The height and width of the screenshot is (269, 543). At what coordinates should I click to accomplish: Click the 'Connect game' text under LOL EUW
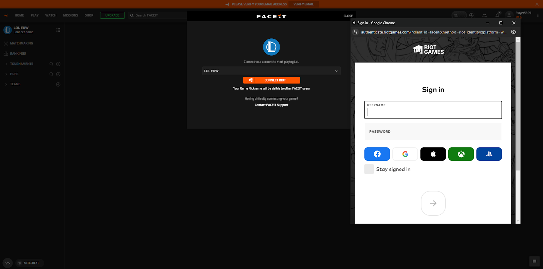(23, 32)
